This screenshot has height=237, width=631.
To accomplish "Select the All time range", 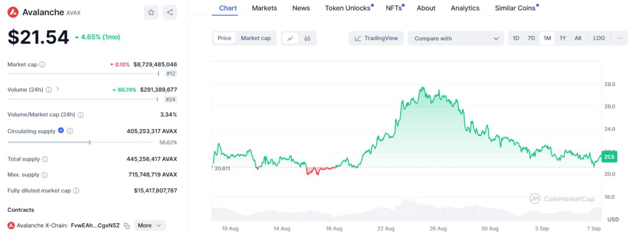I will pyautogui.click(x=578, y=38).
